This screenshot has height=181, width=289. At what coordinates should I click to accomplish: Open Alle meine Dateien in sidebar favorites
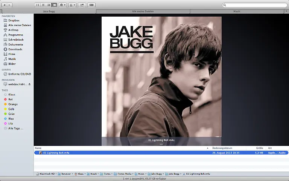[x=17, y=25]
